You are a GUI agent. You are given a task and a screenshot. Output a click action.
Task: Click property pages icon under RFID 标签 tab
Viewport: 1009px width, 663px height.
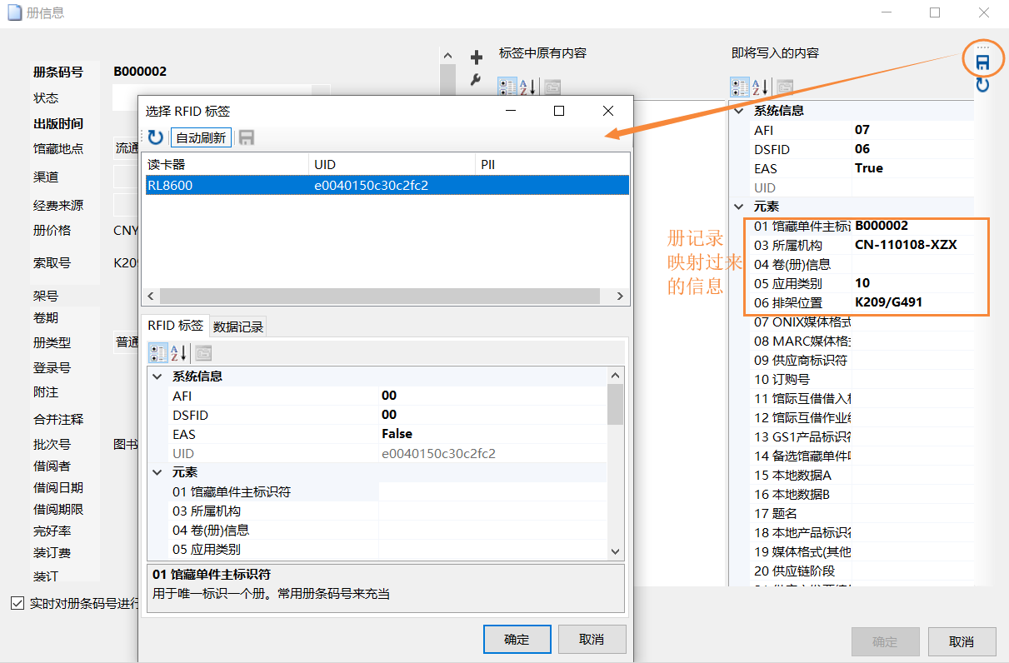tap(203, 352)
